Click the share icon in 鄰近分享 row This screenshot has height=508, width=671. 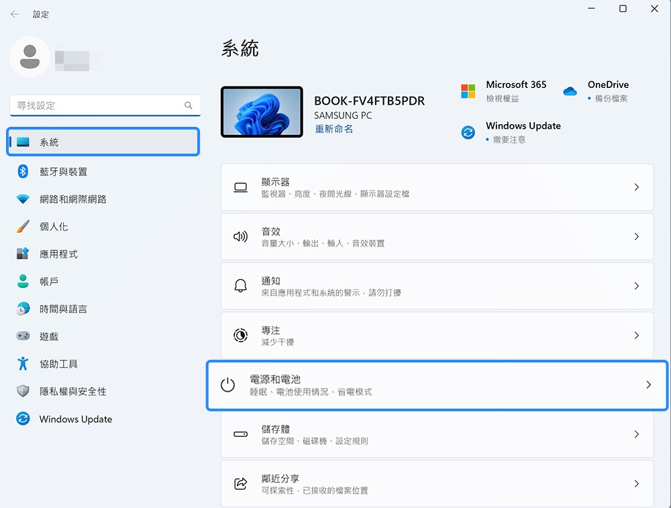(240, 484)
